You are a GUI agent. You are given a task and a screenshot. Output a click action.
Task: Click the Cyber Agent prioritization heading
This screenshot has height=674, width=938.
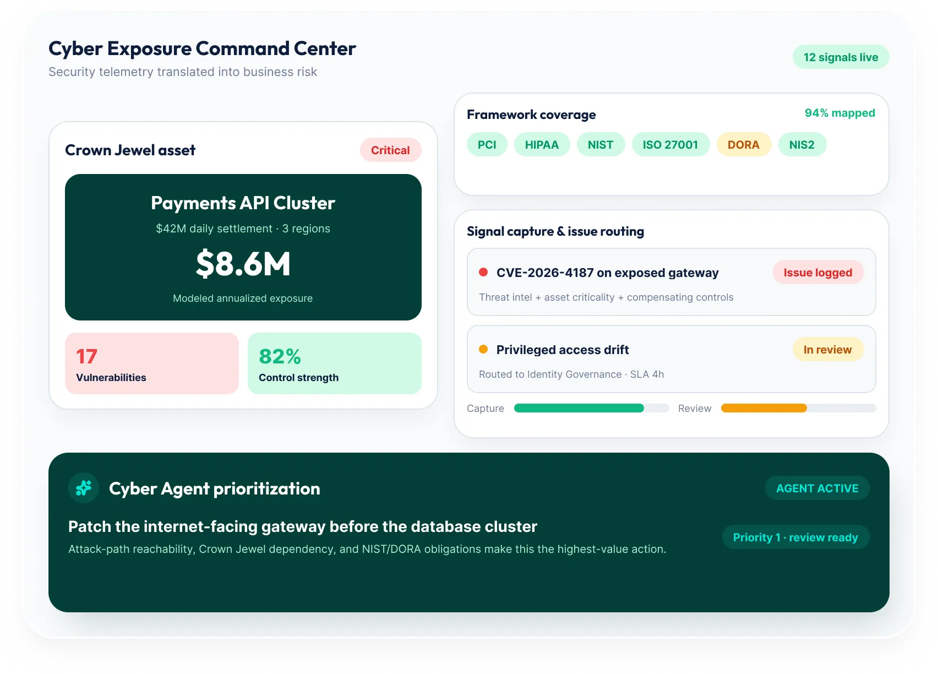pyautogui.click(x=215, y=488)
